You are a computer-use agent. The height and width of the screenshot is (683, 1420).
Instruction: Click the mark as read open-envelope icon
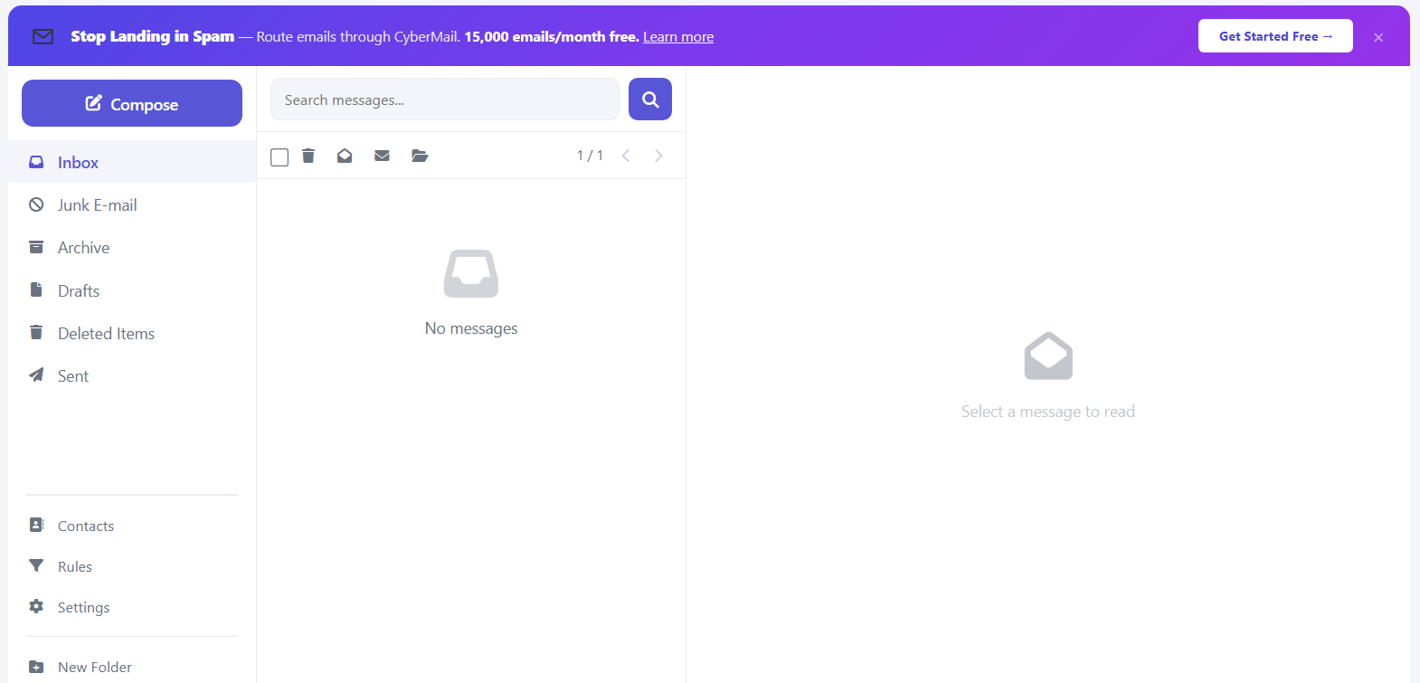tap(345, 156)
